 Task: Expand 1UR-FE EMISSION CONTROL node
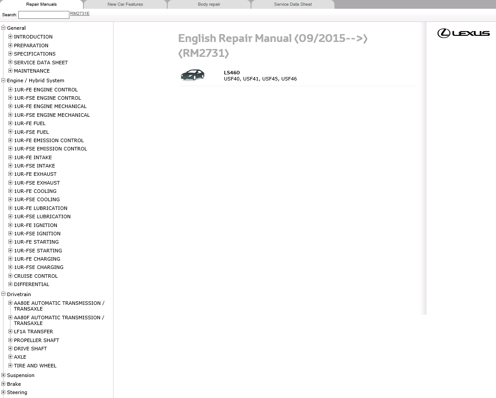tap(10, 140)
